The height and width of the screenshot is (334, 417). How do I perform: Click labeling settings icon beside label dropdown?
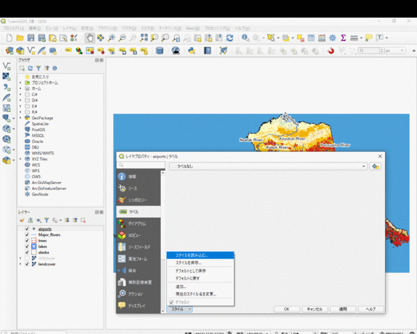(x=375, y=166)
